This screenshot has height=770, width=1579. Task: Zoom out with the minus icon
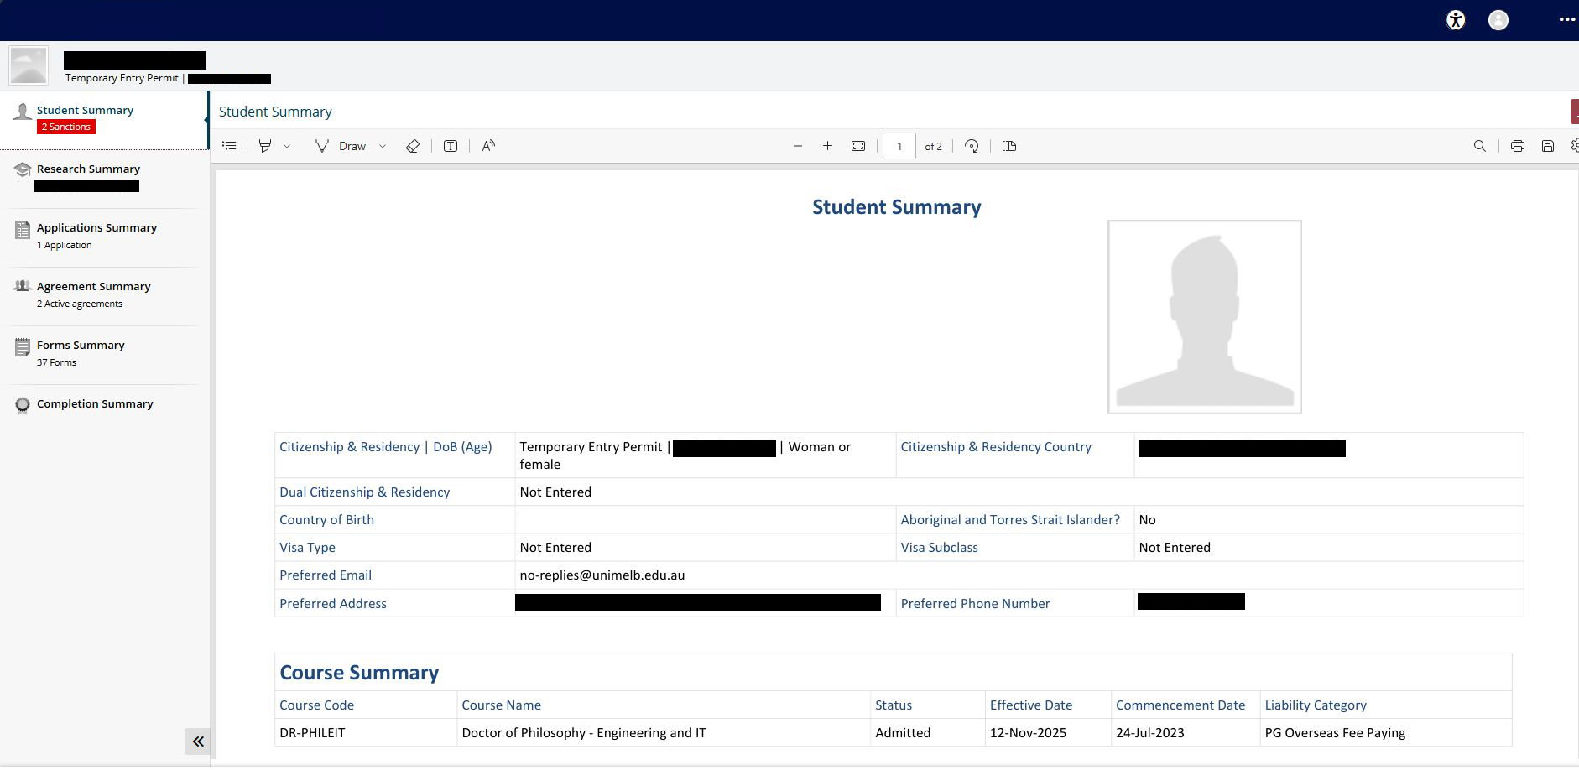(798, 146)
